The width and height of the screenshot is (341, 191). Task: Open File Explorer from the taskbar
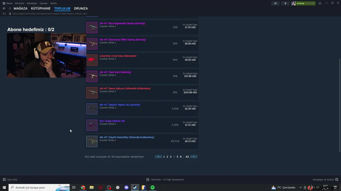(92, 188)
